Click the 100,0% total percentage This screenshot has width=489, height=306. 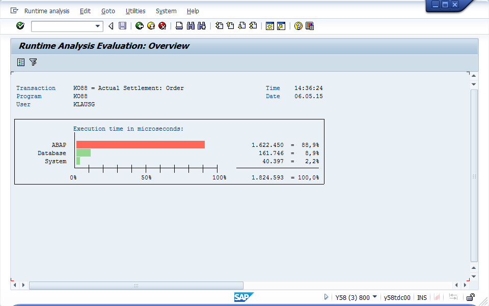[x=309, y=177]
